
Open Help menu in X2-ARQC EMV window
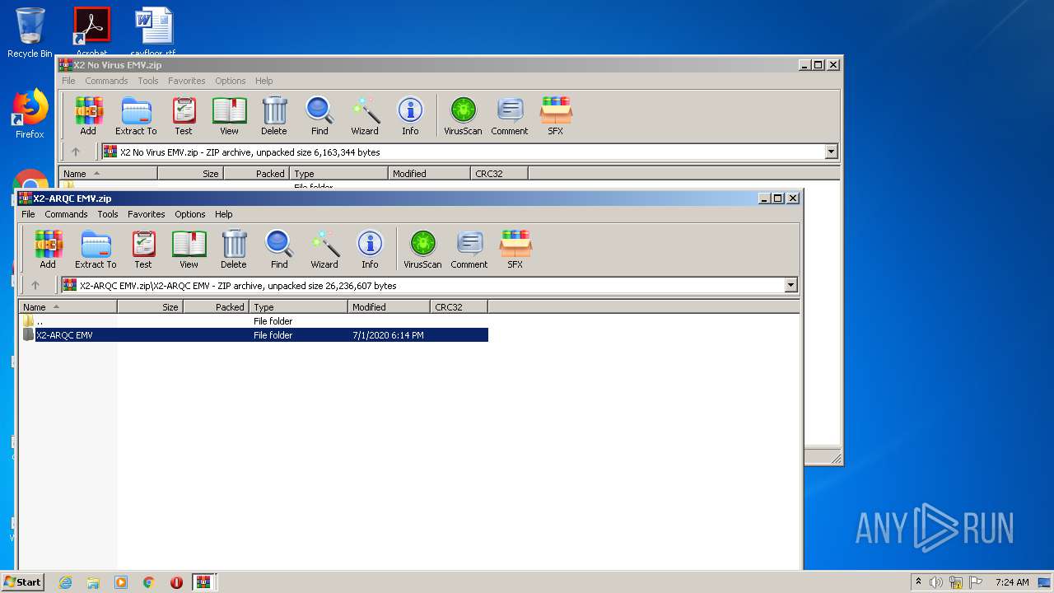click(x=223, y=214)
